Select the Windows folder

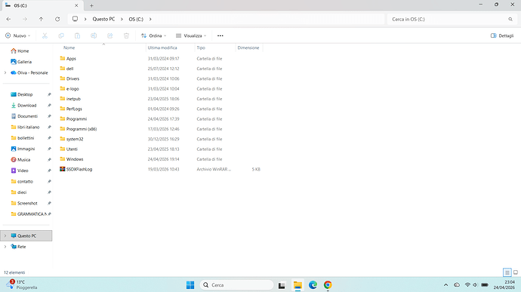pyautogui.click(x=72, y=159)
